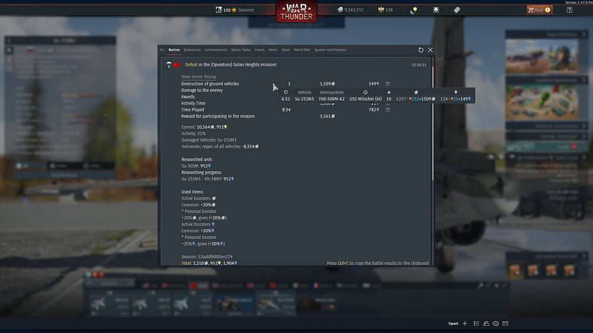The width and height of the screenshot is (593, 333).
Task: Click the Awards row
Action: coord(188,97)
